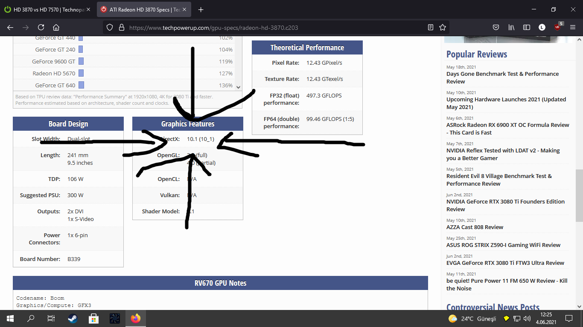Click the 497.3 GFLOPS value
The height and width of the screenshot is (327, 583).
[x=324, y=95]
